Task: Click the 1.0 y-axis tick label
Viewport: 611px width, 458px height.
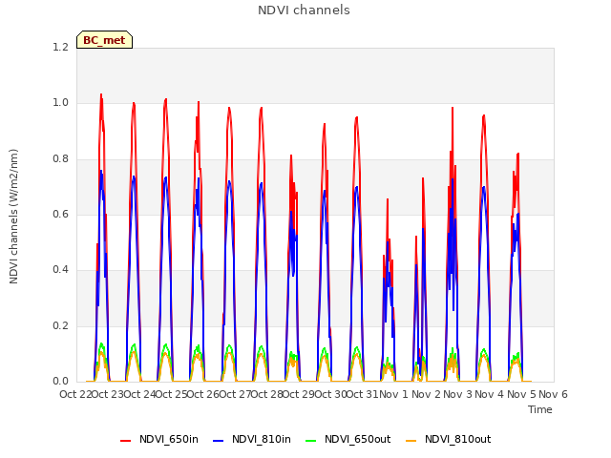Action: [x=60, y=103]
